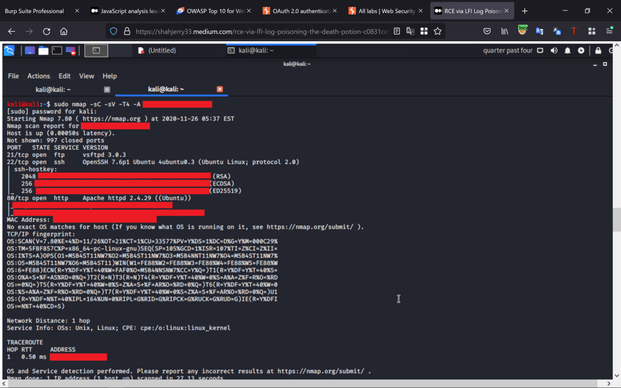The height and width of the screenshot is (388, 621).
Task: Click the highlighted terminal taskbar button
Action: pos(96,50)
